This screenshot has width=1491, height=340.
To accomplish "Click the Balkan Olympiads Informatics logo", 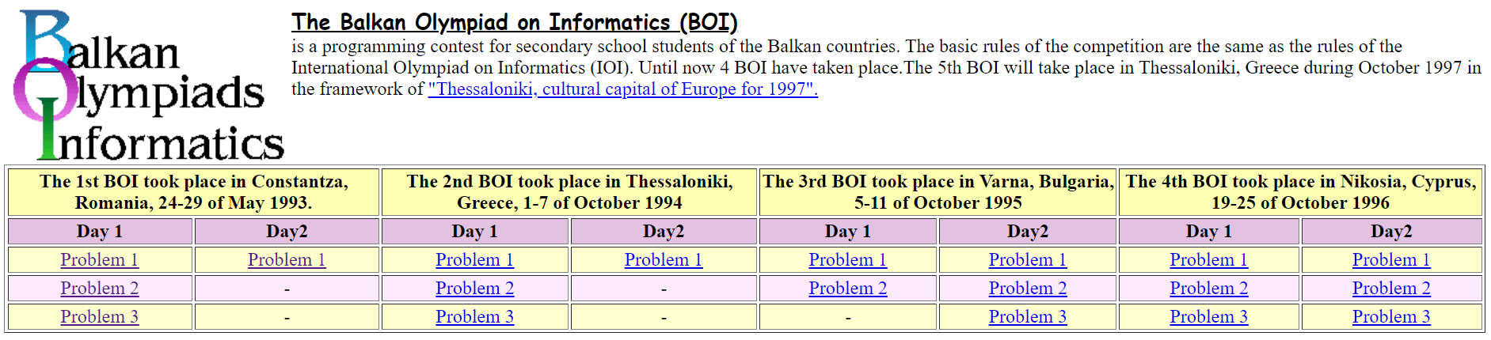I will tap(148, 85).
